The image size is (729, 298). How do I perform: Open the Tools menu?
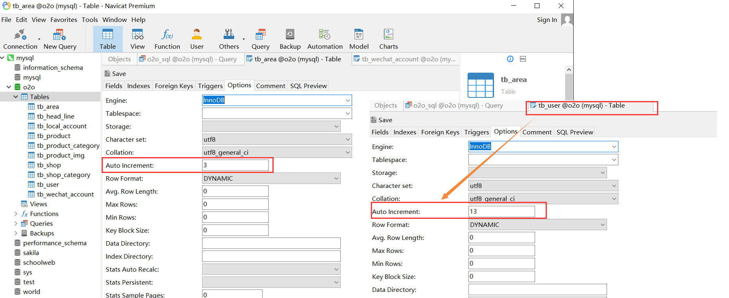pos(89,19)
